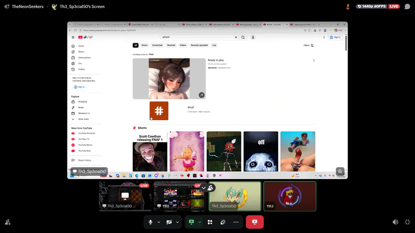415x233 pixels.
Task: Open the Ready to play ad thumbnail
Action: pyautogui.click(x=169, y=79)
